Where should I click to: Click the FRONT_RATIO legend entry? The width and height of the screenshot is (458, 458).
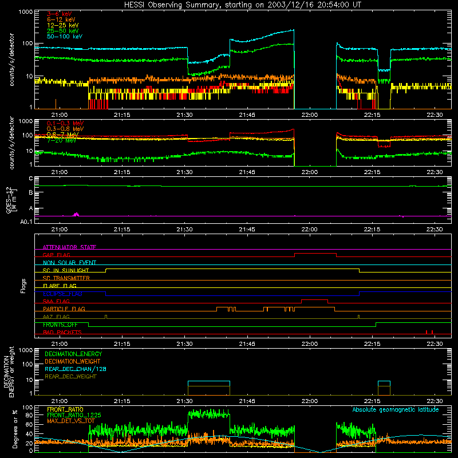(65, 409)
